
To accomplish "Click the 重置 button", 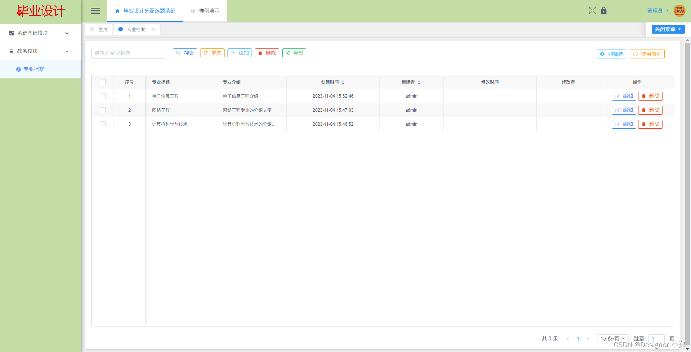I will (x=212, y=53).
